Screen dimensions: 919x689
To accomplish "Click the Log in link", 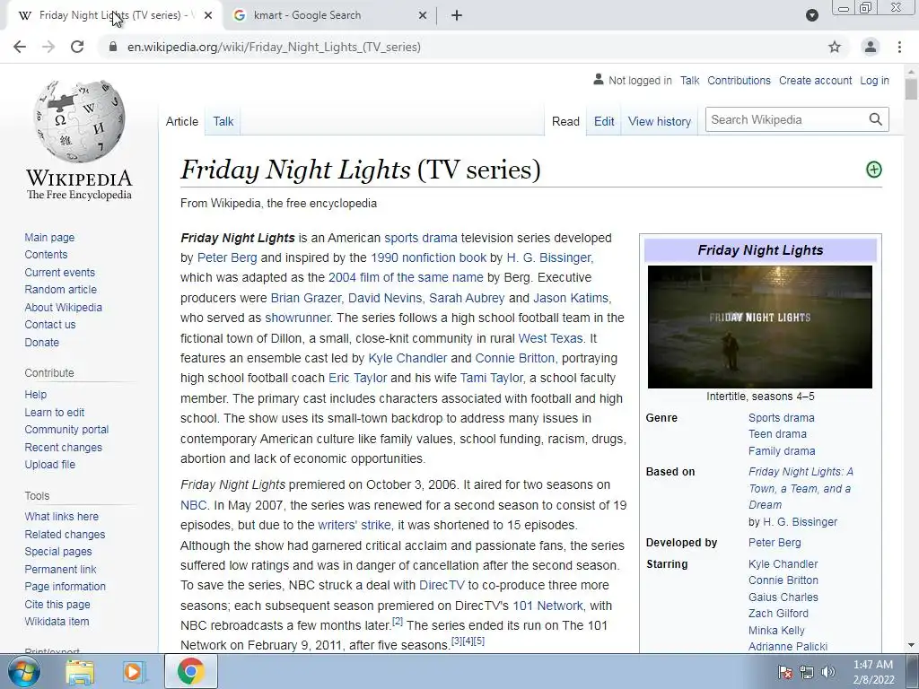I will coord(874,80).
